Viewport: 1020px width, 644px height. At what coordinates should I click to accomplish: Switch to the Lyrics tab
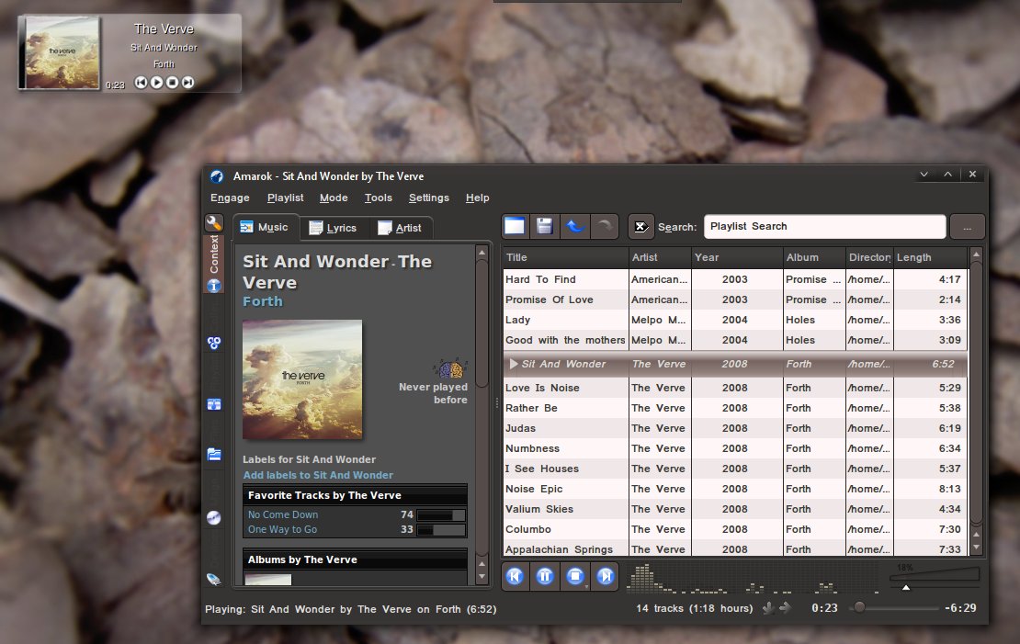click(333, 228)
